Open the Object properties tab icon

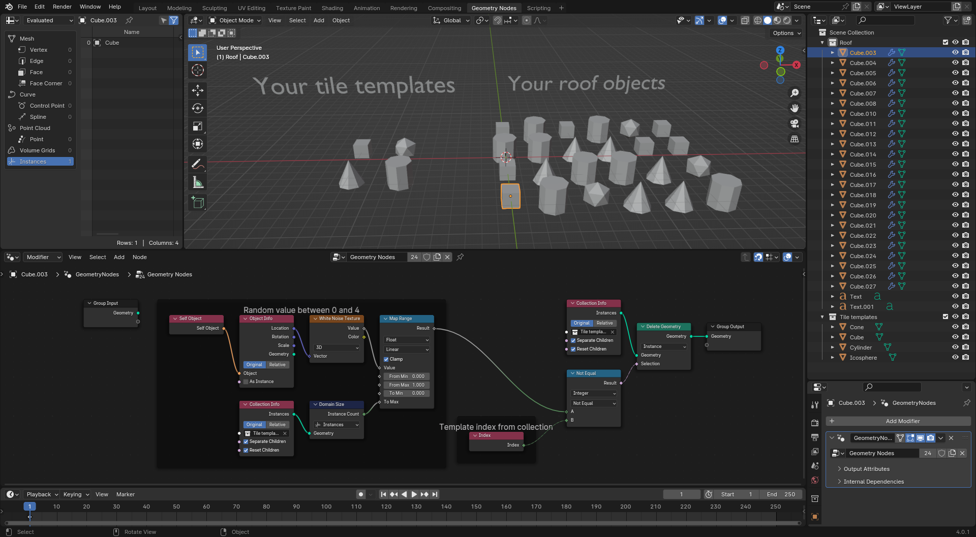[815, 517]
